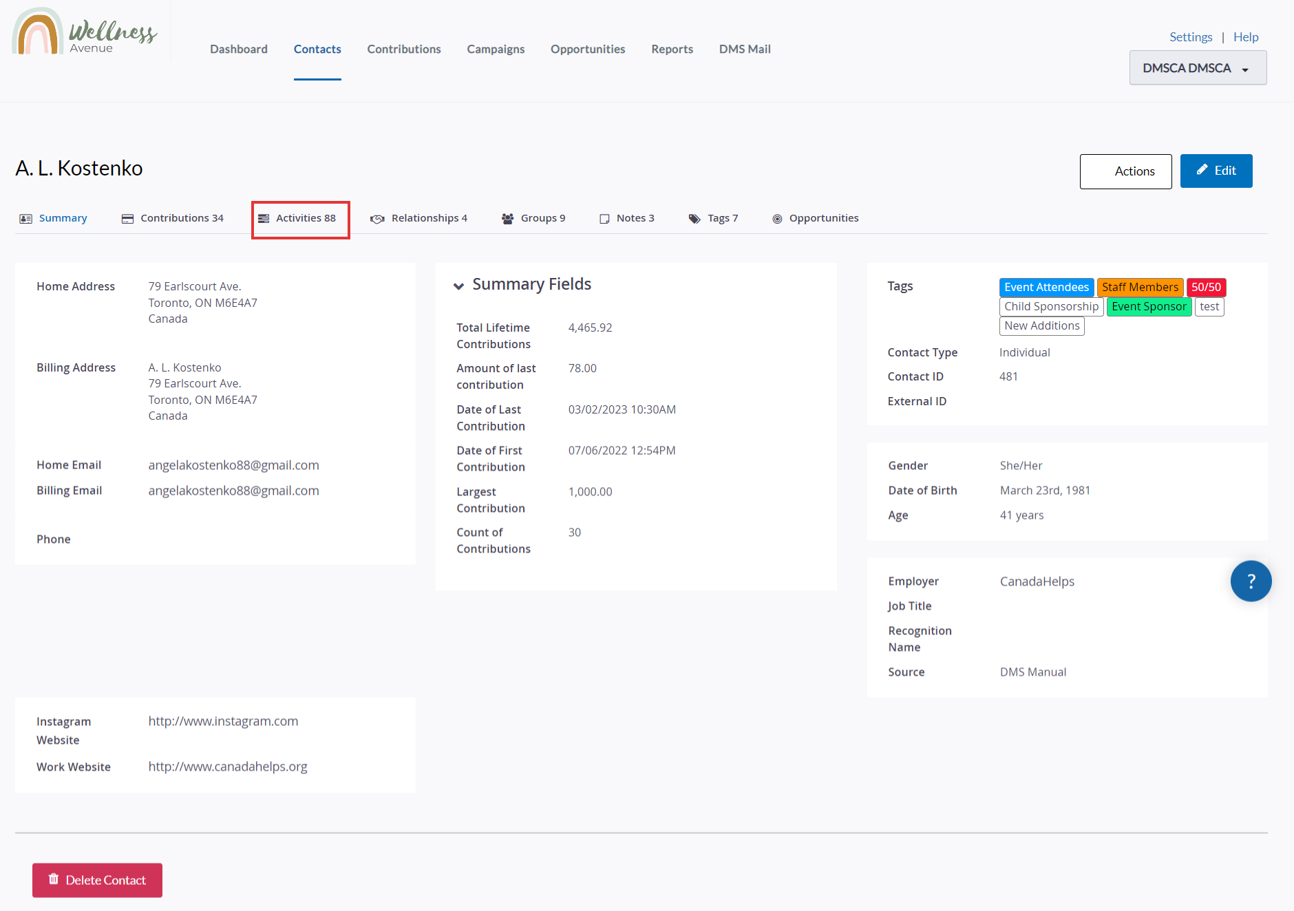Screen dimensions: 1294x911
Task: Switch to the Groups 9 tab
Action: (x=533, y=218)
